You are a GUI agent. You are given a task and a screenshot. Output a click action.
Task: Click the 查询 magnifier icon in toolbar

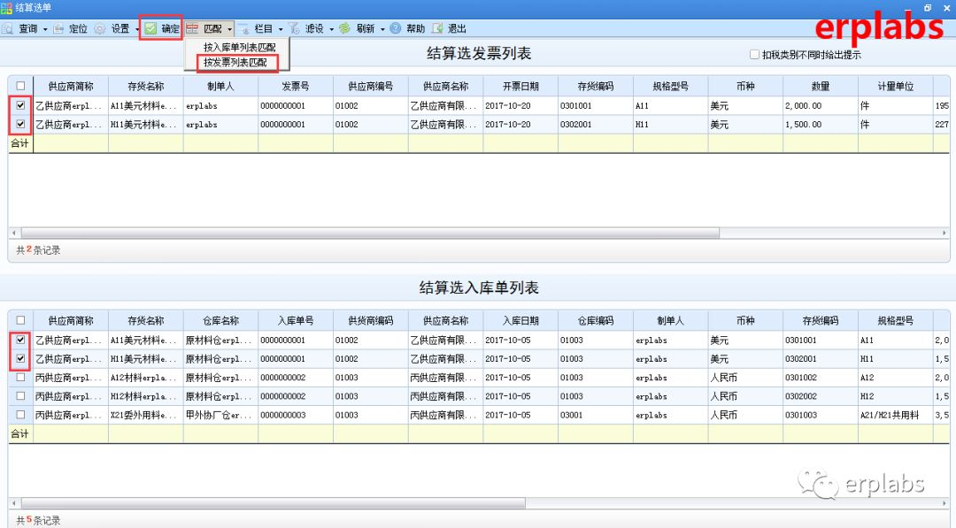pyautogui.click(x=7, y=28)
